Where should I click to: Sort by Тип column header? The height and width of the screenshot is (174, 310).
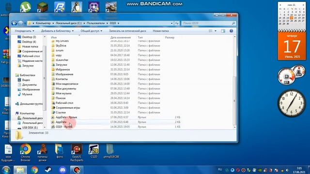coord(140,37)
